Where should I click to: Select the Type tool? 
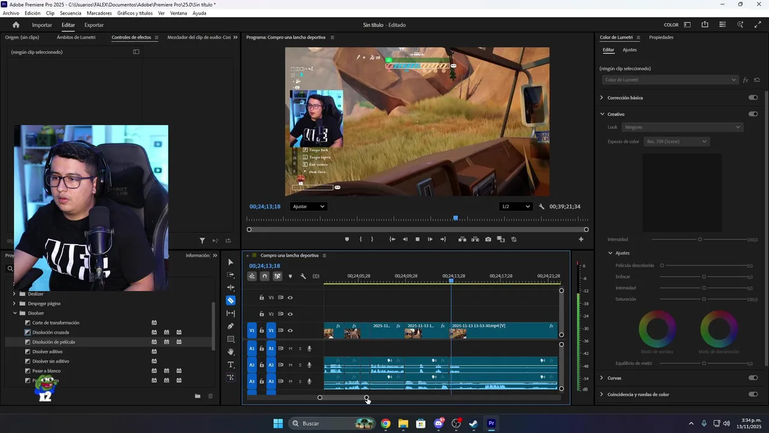231,365
